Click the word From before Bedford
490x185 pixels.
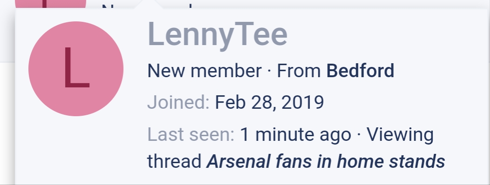click(299, 71)
